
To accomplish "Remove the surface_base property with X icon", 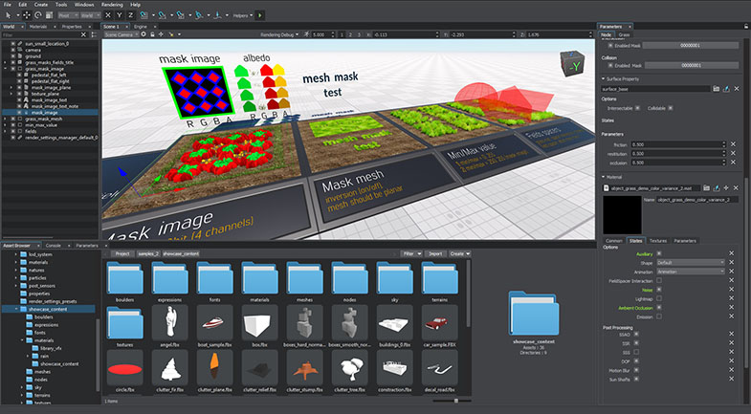I will click(737, 89).
